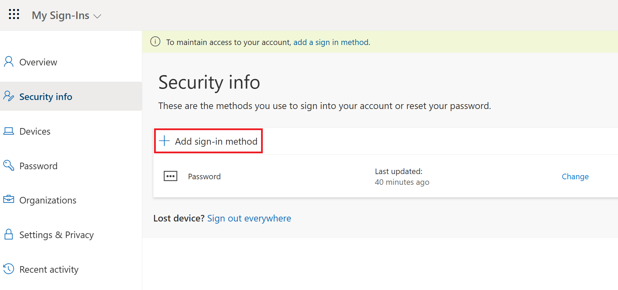View Recent activity page
618x290 pixels.
coord(49,270)
